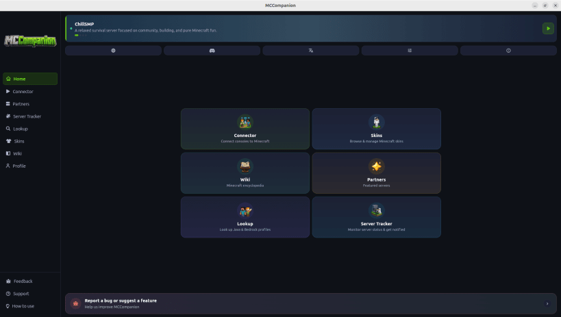Screen dimensions: 561x317
Task: Click 'Minecraft encyclopedia' subtitle text
Action: 245,186
